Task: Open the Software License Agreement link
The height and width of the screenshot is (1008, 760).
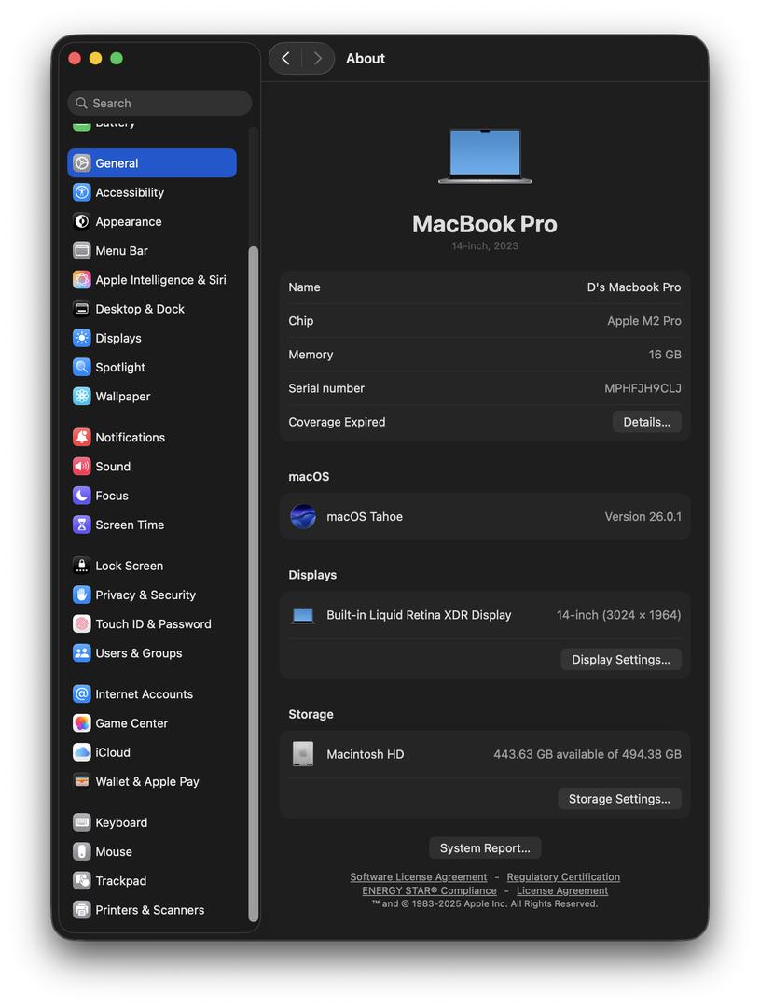Action: click(418, 877)
